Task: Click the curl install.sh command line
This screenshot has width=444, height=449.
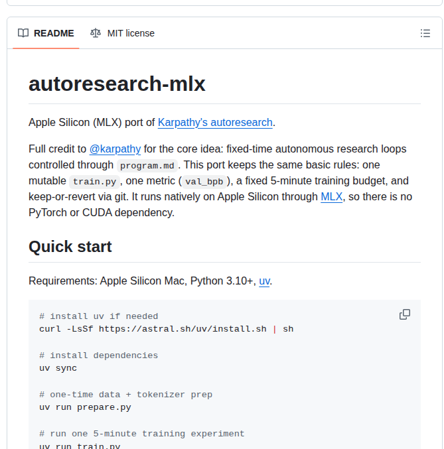Action: 167,329
